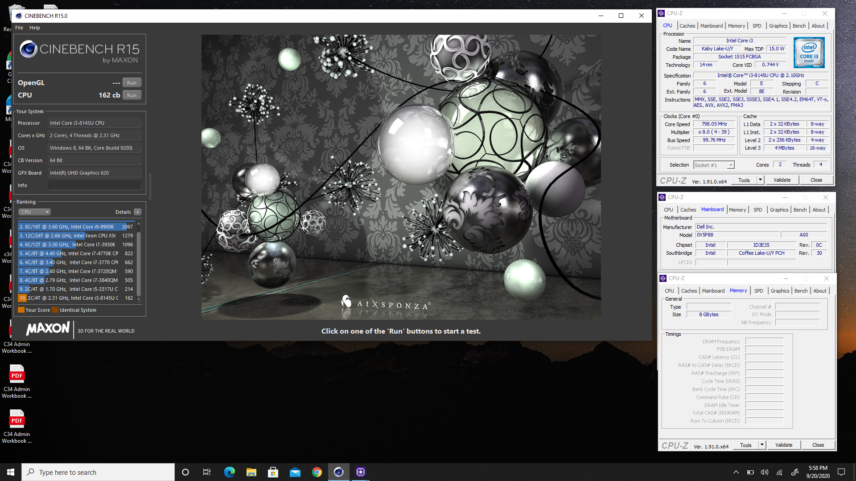Expand Socket #1 selection dropdown

click(x=714, y=165)
